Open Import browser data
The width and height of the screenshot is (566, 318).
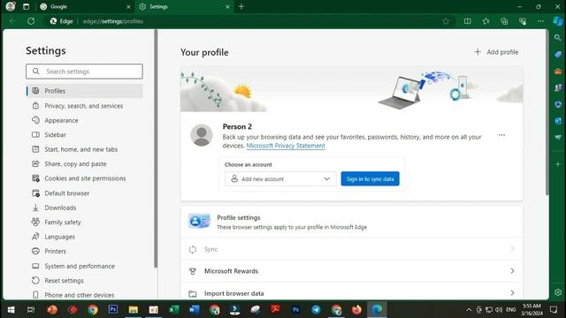[x=352, y=292]
